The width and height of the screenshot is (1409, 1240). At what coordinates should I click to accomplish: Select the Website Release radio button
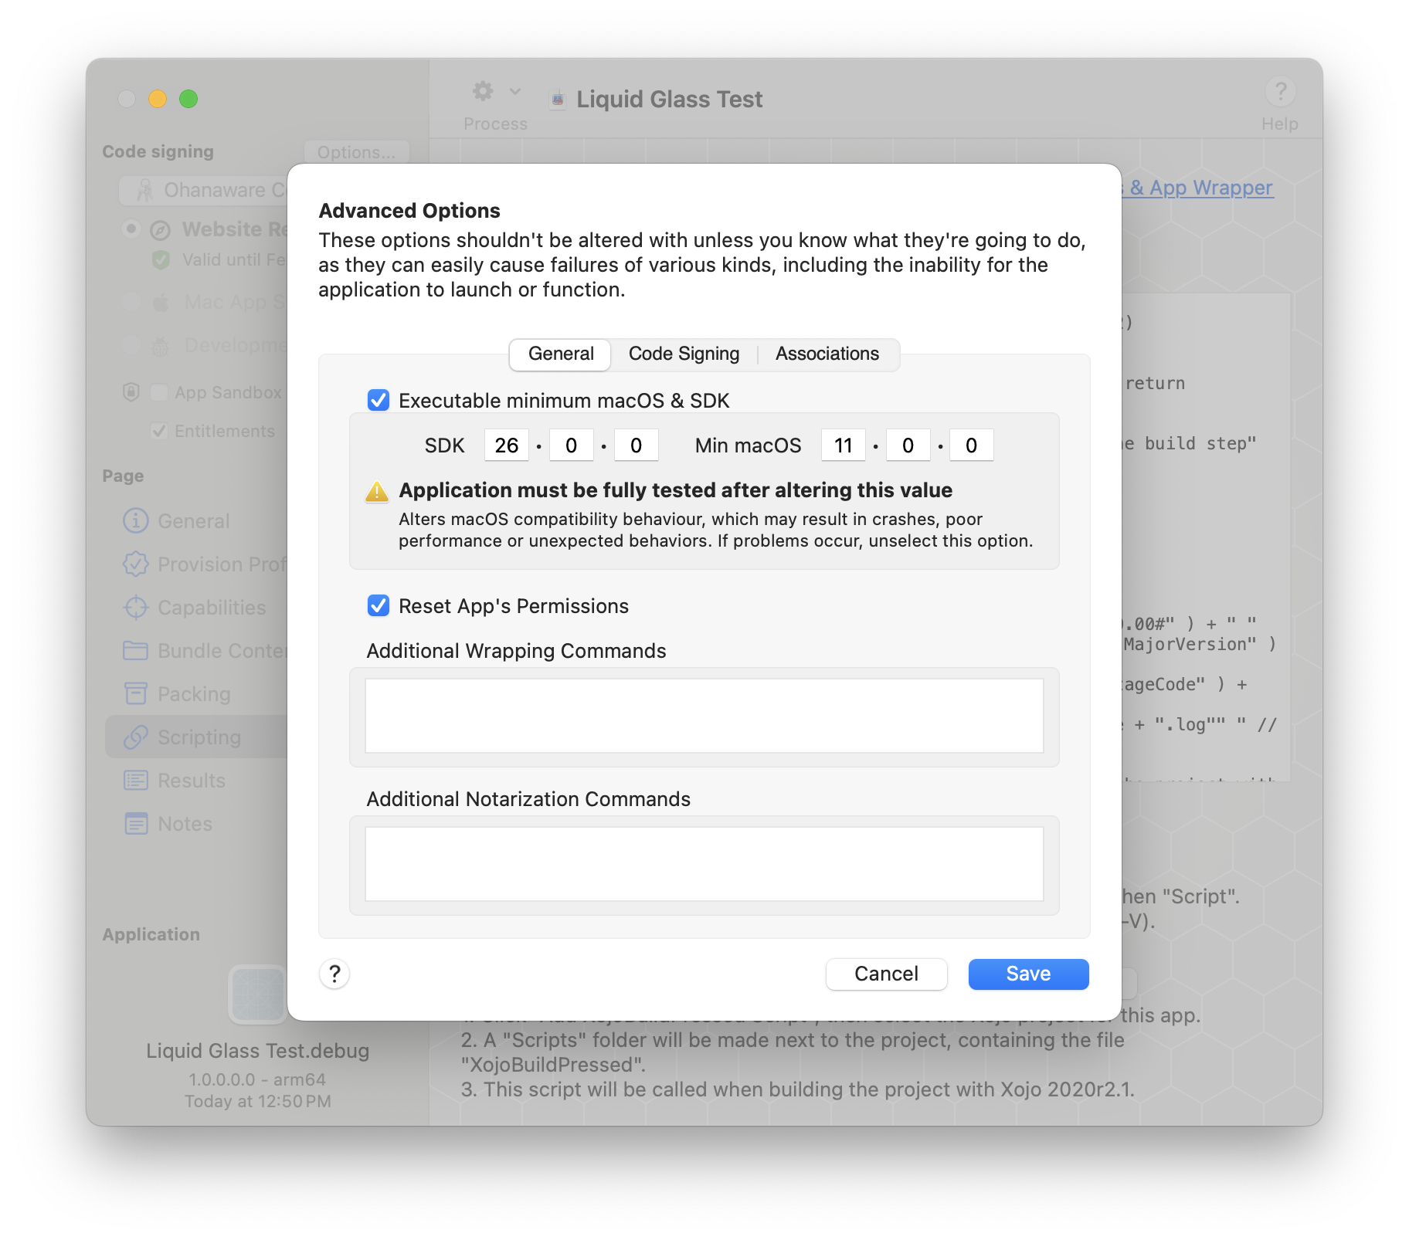click(131, 229)
